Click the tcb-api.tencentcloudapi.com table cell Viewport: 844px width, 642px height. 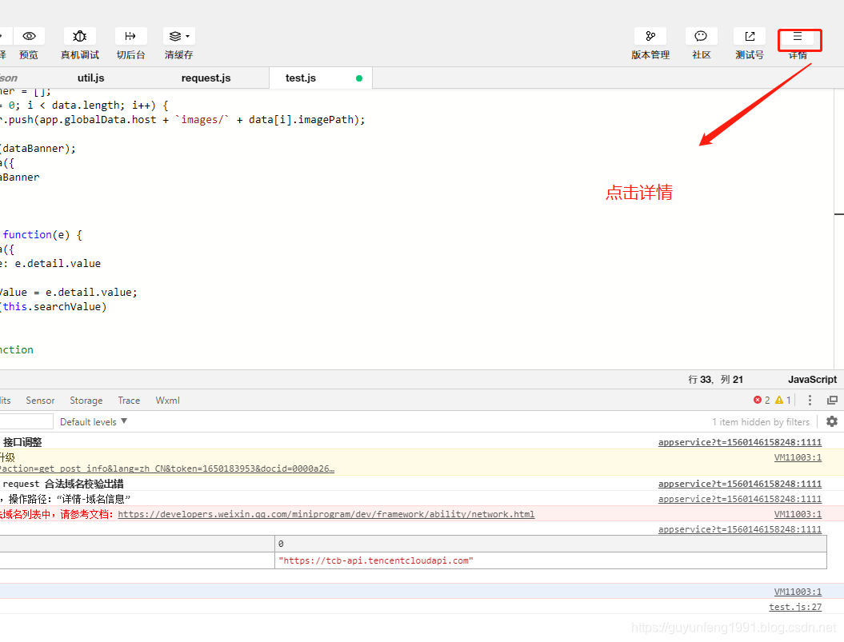550,560
